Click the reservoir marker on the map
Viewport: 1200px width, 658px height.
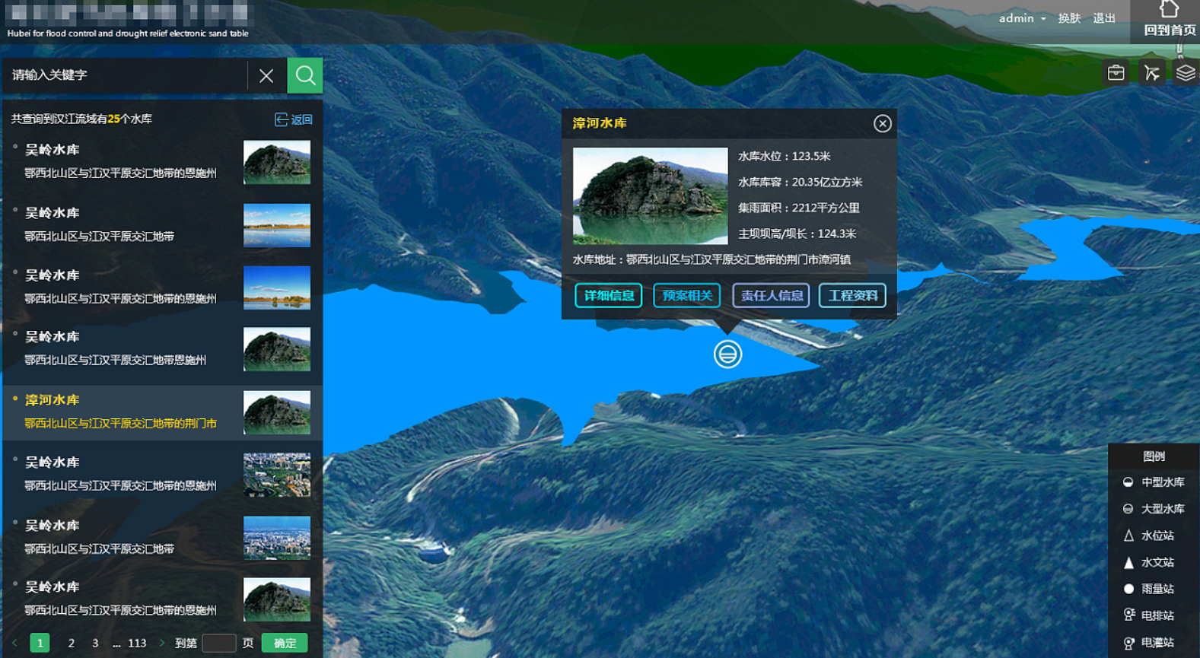tap(727, 354)
